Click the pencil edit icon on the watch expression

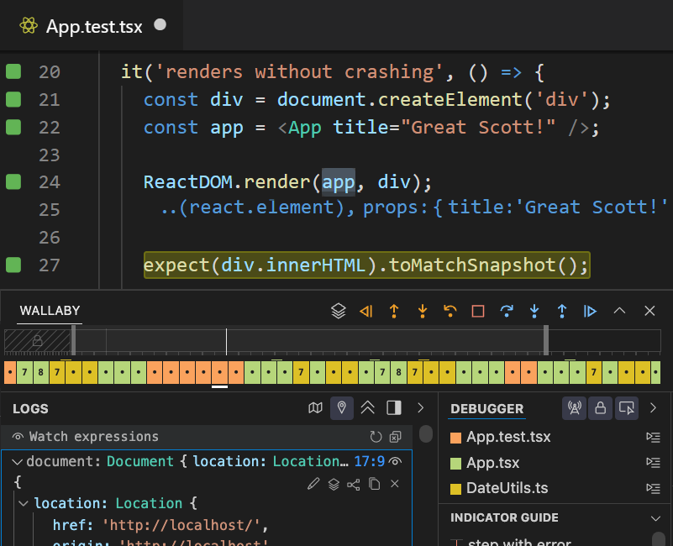pos(313,484)
